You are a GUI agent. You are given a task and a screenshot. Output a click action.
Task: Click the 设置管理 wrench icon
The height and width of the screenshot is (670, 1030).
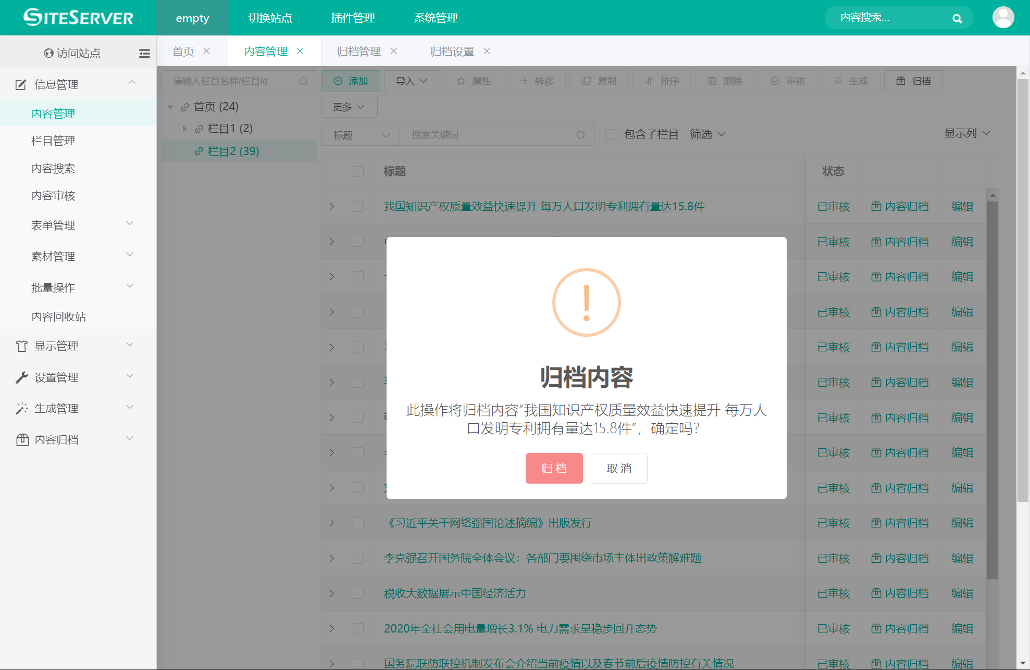coord(21,377)
